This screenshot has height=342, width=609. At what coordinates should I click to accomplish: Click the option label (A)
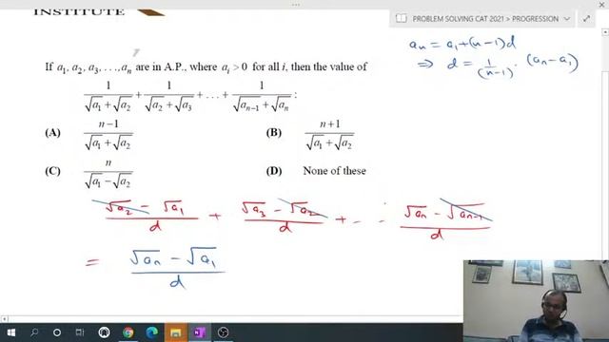(53, 133)
